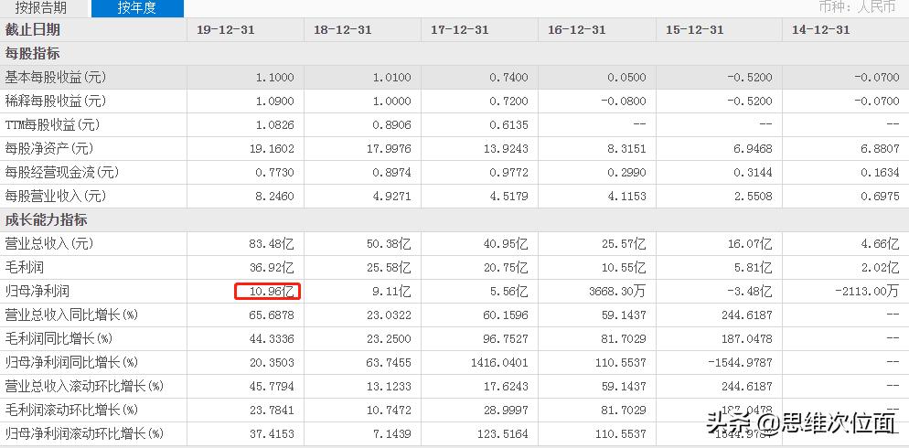Viewport: 909px width, 448px height.
Task: Select the 每股营业收入(元) row label
Action: (x=56, y=196)
